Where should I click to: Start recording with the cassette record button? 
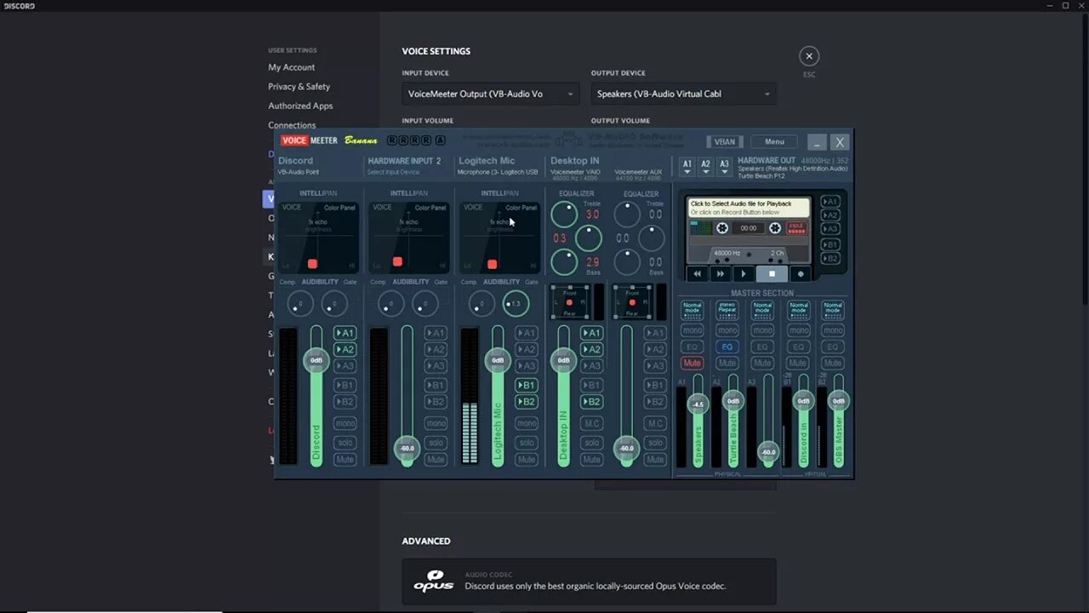(800, 273)
